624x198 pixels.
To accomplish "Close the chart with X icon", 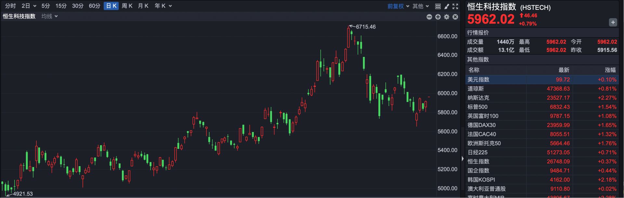I will coord(455,17).
